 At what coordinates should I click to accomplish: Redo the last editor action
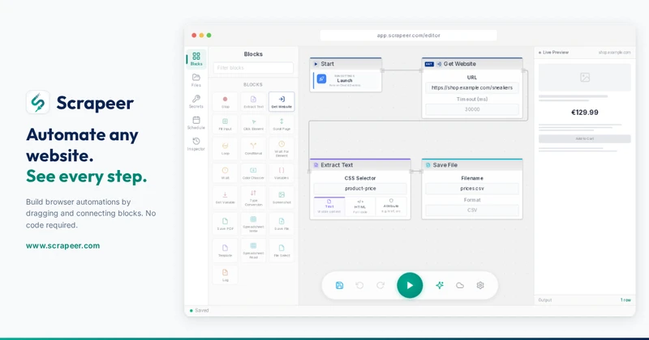[380, 286]
